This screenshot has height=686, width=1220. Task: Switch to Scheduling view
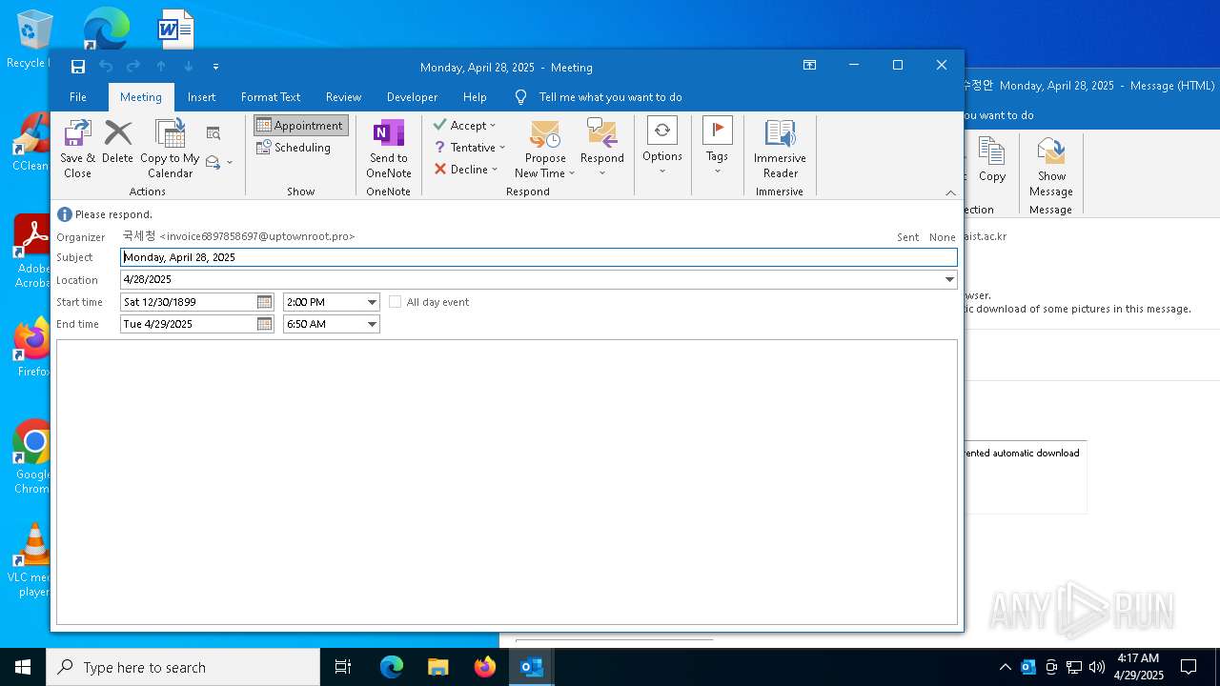click(294, 148)
